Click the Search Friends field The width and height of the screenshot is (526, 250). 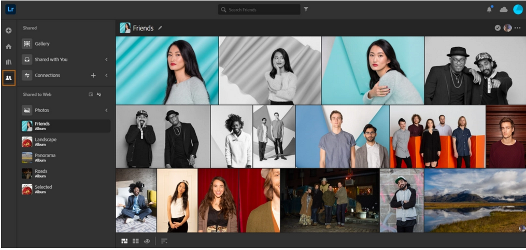pos(259,9)
